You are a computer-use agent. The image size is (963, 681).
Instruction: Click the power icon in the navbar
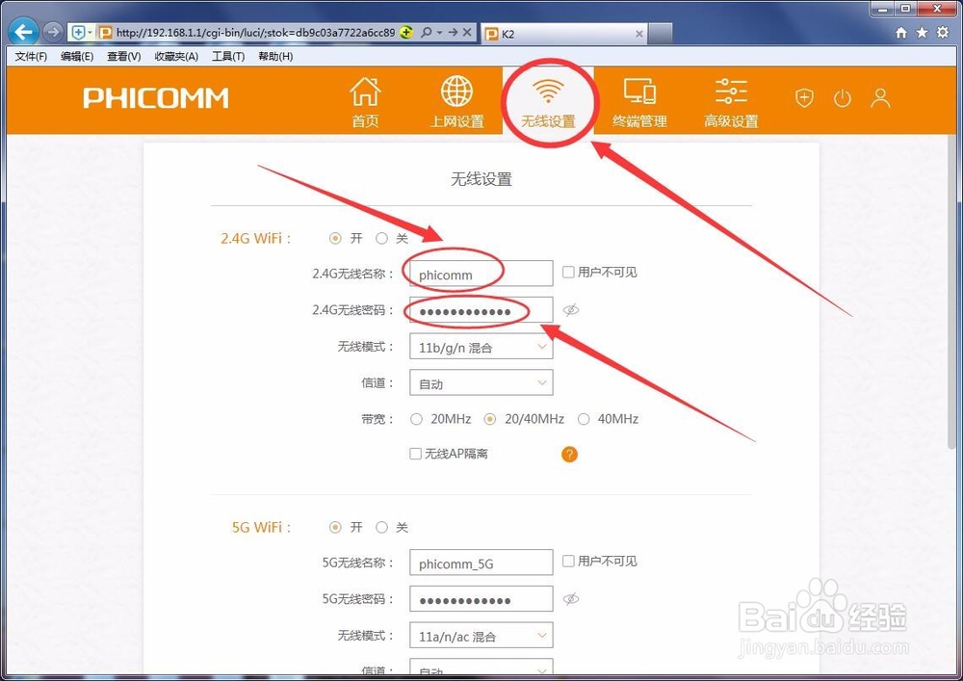(843, 97)
